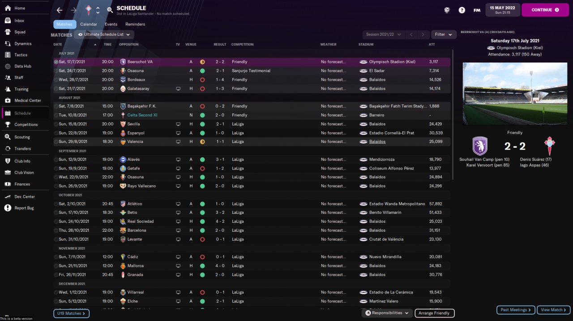Viewport: 573px width, 321px height.
Task: Open Training in the sidebar
Action: click(21, 89)
